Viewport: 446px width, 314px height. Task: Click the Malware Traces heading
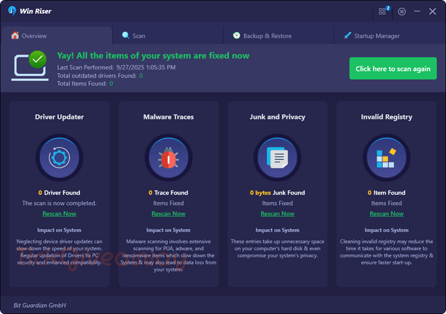(169, 117)
